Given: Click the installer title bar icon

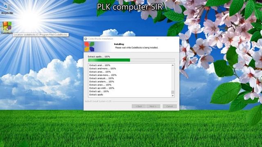Looking at the screenshot, I should click(x=86, y=39).
